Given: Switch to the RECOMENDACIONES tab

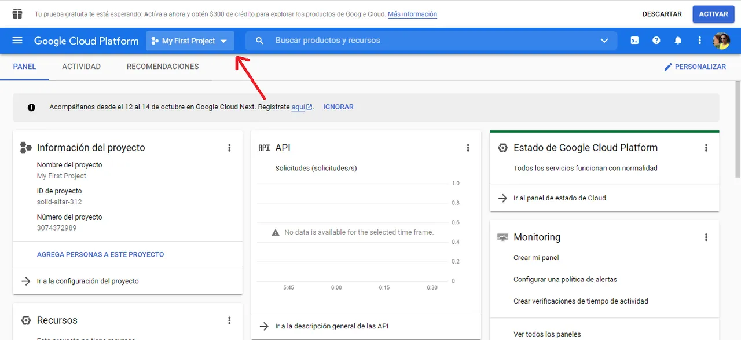Looking at the screenshot, I should tap(163, 67).
